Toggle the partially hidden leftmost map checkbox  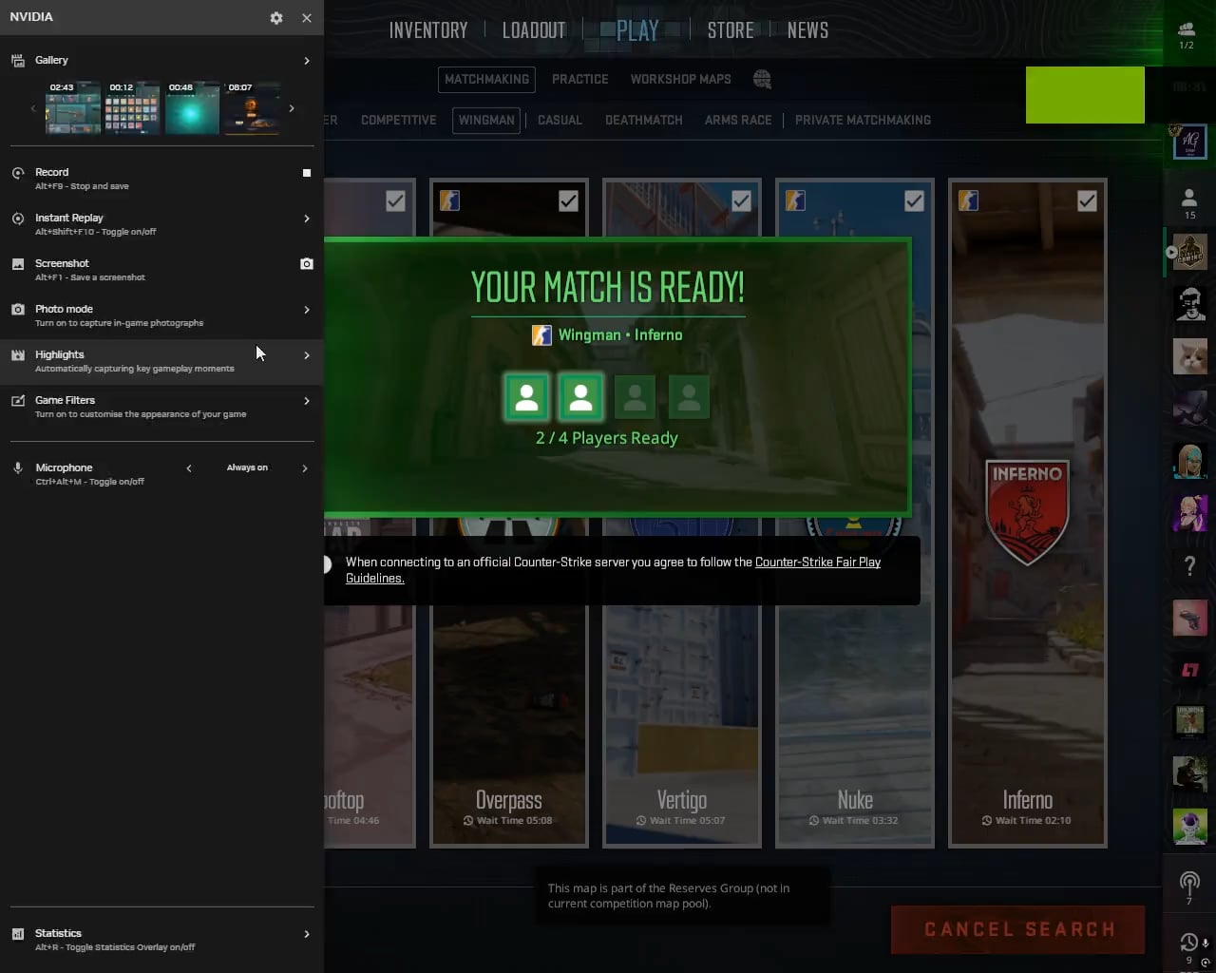click(395, 200)
